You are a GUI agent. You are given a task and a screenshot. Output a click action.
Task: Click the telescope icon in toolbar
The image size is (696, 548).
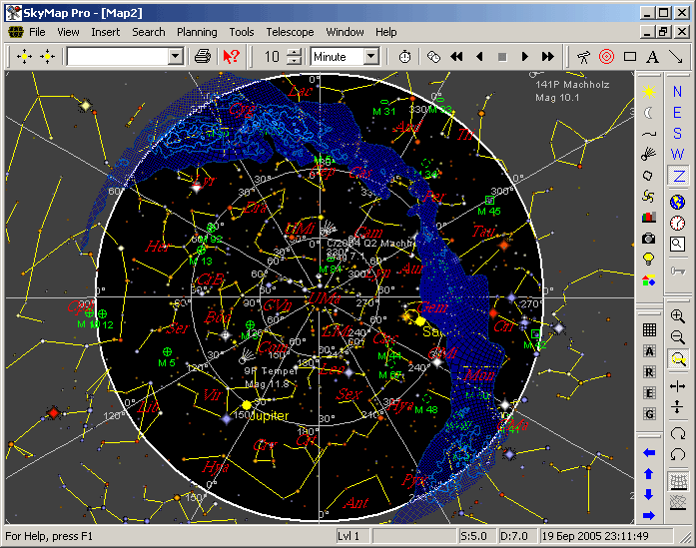click(584, 57)
